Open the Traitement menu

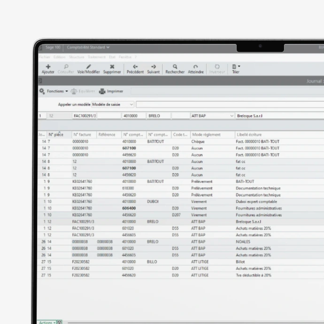click(x=97, y=57)
